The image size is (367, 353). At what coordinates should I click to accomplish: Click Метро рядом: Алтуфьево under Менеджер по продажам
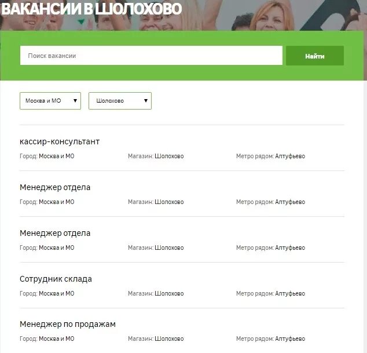point(270,339)
